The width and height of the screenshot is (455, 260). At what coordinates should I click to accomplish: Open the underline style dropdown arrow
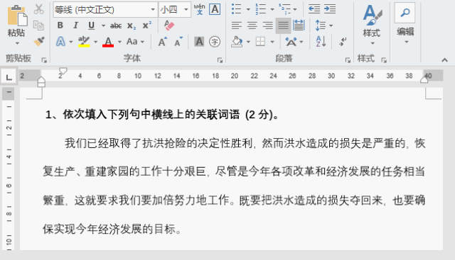click(x=103, y=26)
